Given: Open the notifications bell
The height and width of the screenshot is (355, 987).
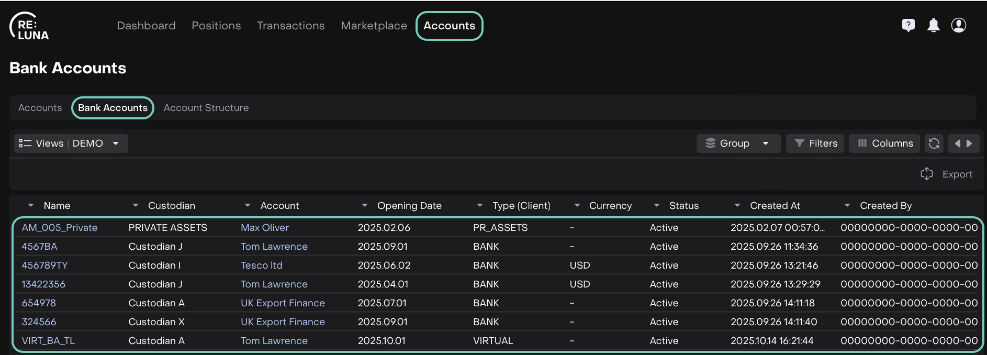Looking at the screenshot, I should click(933, 25).
